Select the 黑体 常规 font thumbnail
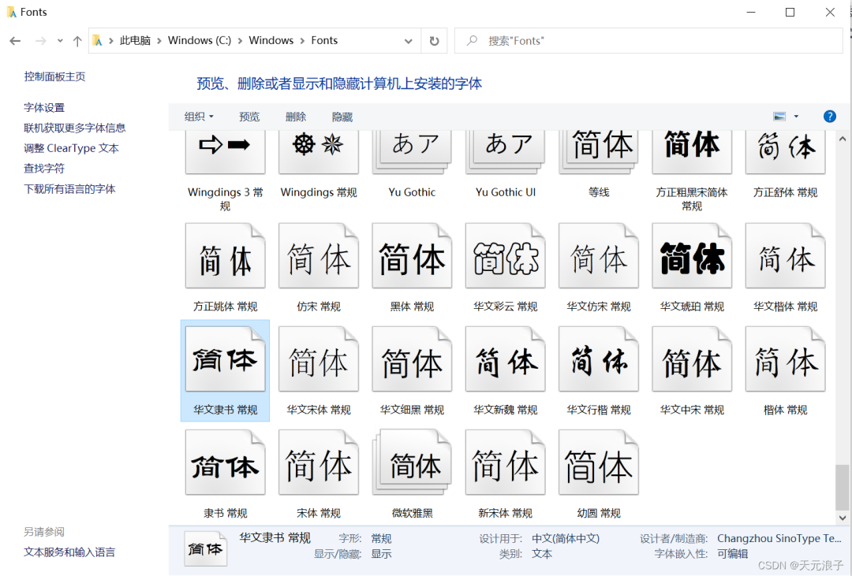The height and width of the screenshot is (576, 852). [x=412, y=255]
